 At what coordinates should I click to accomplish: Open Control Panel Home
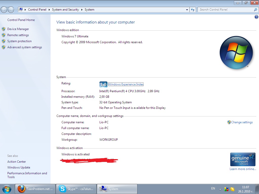click(x=21, y=20)
